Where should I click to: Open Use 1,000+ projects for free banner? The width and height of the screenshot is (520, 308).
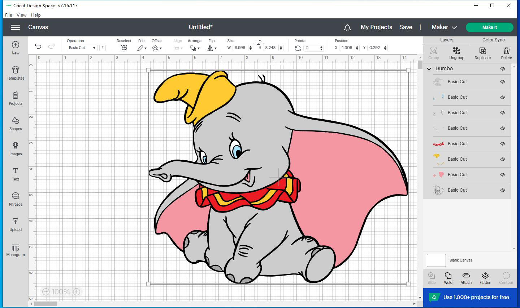click(470, 297)
